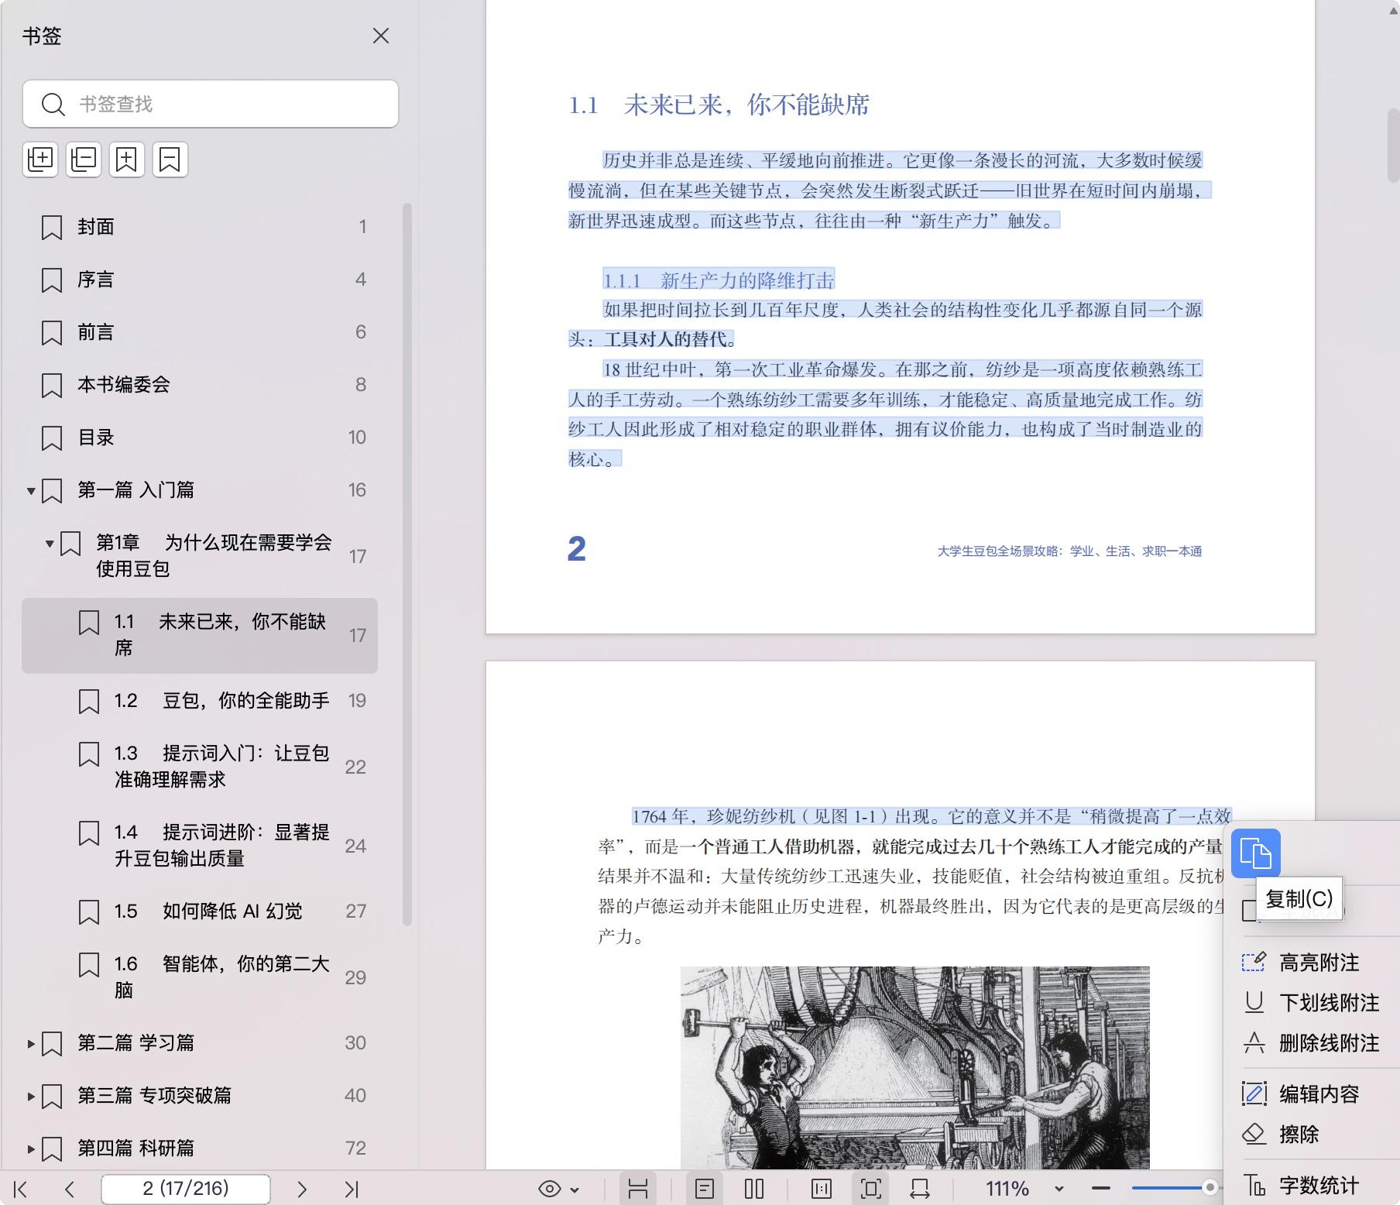Click the heading 1.1 未来已来，你不能缺席
This screenshot has height=1205, width=1400.
(x=719, y=105)
